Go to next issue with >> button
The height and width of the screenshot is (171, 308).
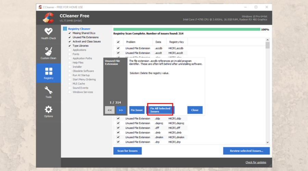pos(120,110)
